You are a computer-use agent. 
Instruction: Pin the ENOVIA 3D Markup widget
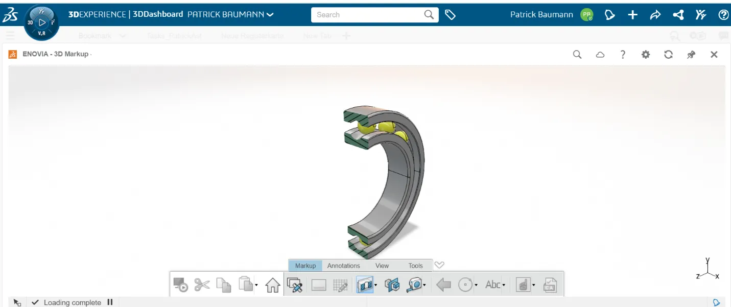(691, 54)
